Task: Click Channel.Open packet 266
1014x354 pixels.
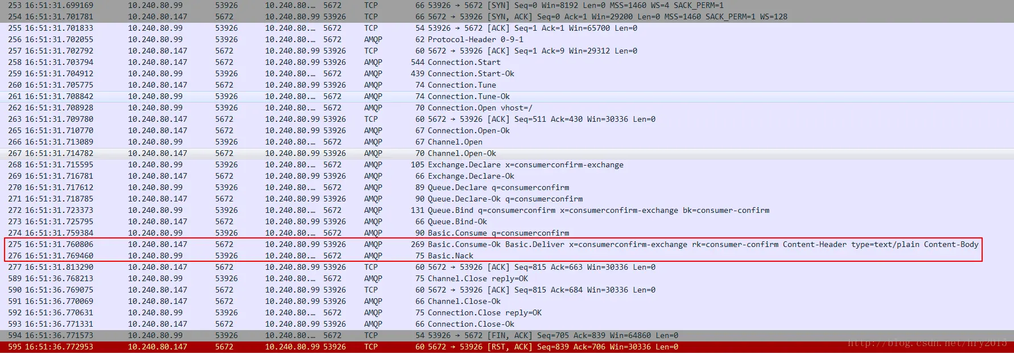Action: tap(507, 142)
